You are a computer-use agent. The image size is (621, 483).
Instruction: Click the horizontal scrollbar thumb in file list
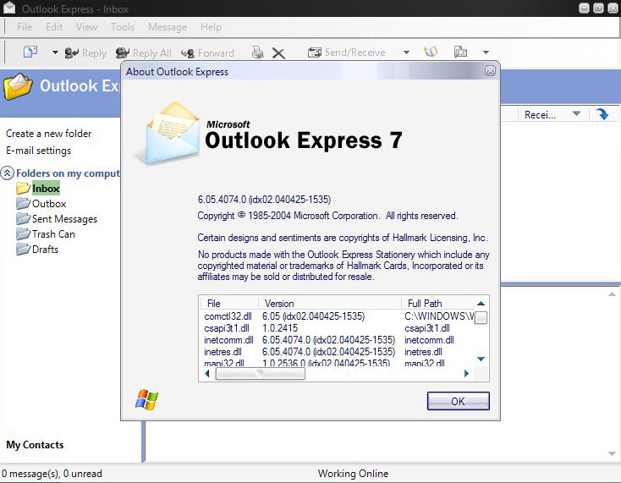coord(261,373)
